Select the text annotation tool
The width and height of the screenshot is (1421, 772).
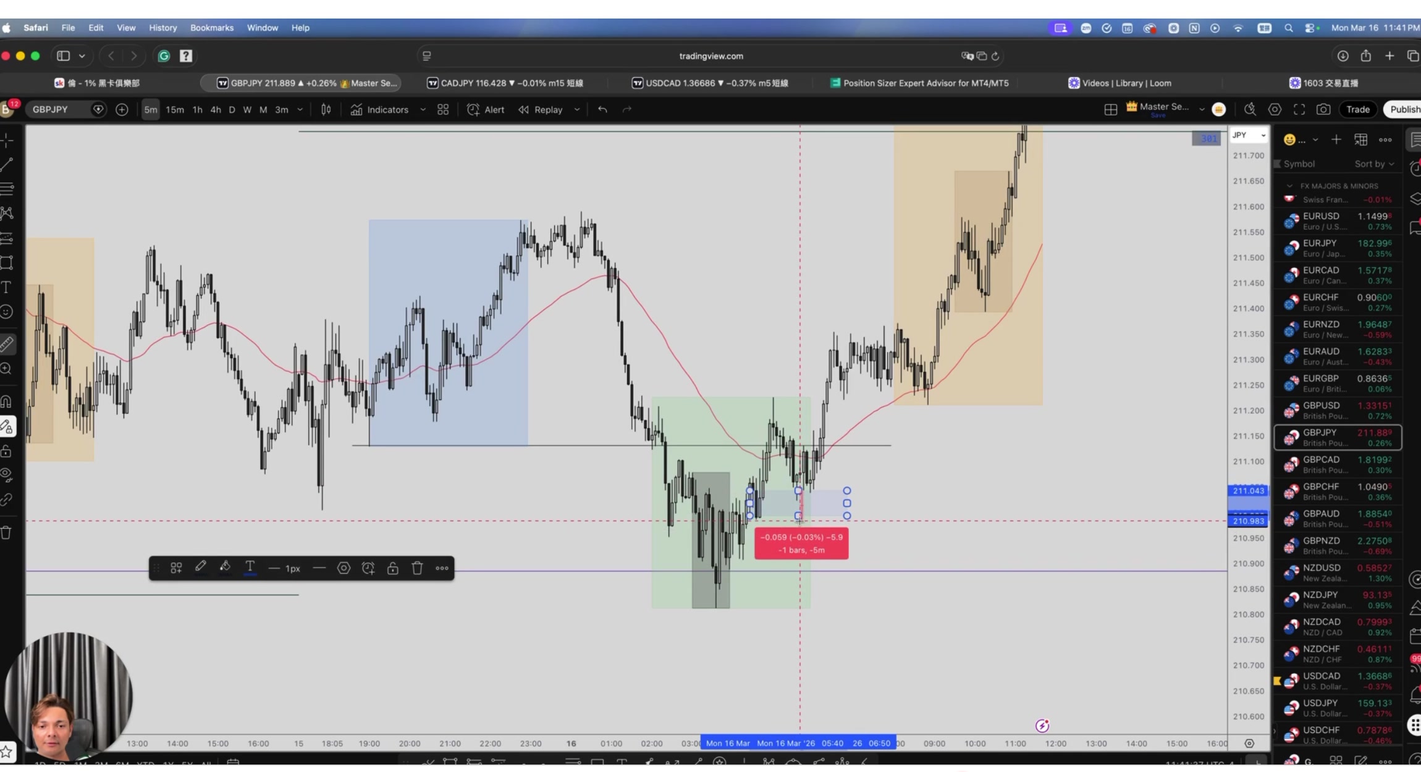pos(7,287)
